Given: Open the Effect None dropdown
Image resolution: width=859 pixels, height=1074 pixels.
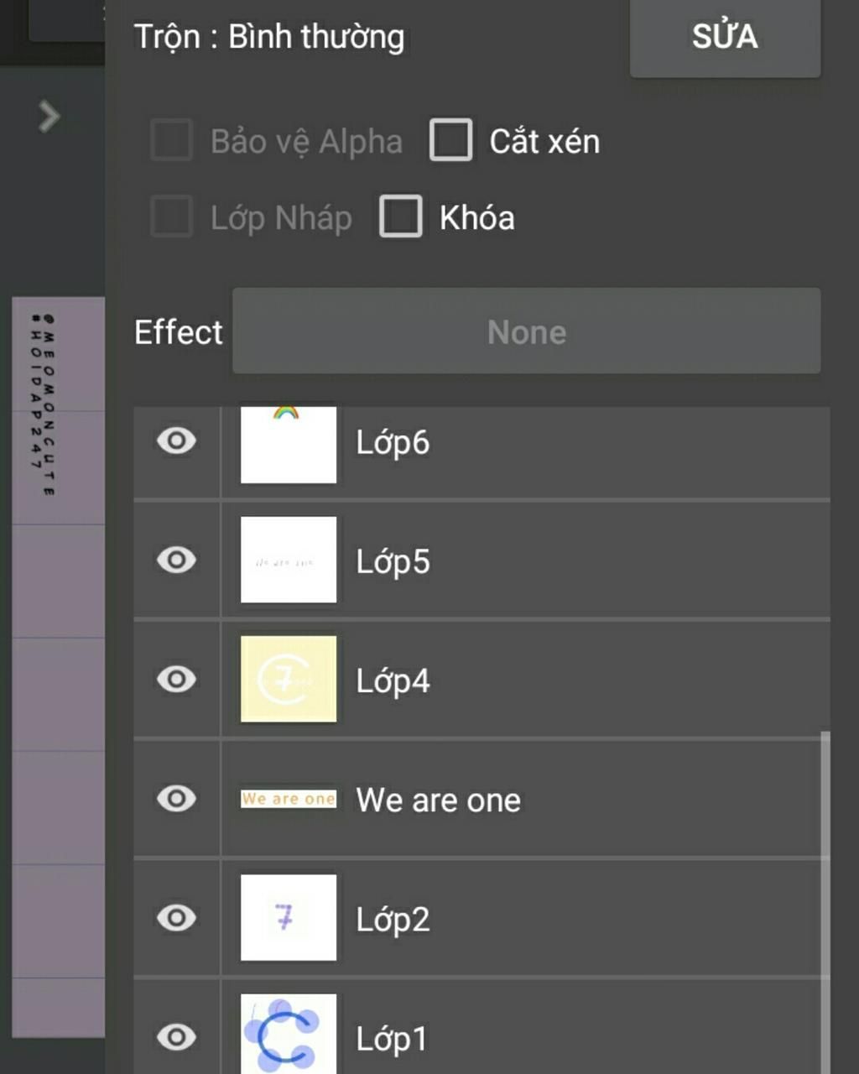Looking at the screenshot, I should point(526,331).
